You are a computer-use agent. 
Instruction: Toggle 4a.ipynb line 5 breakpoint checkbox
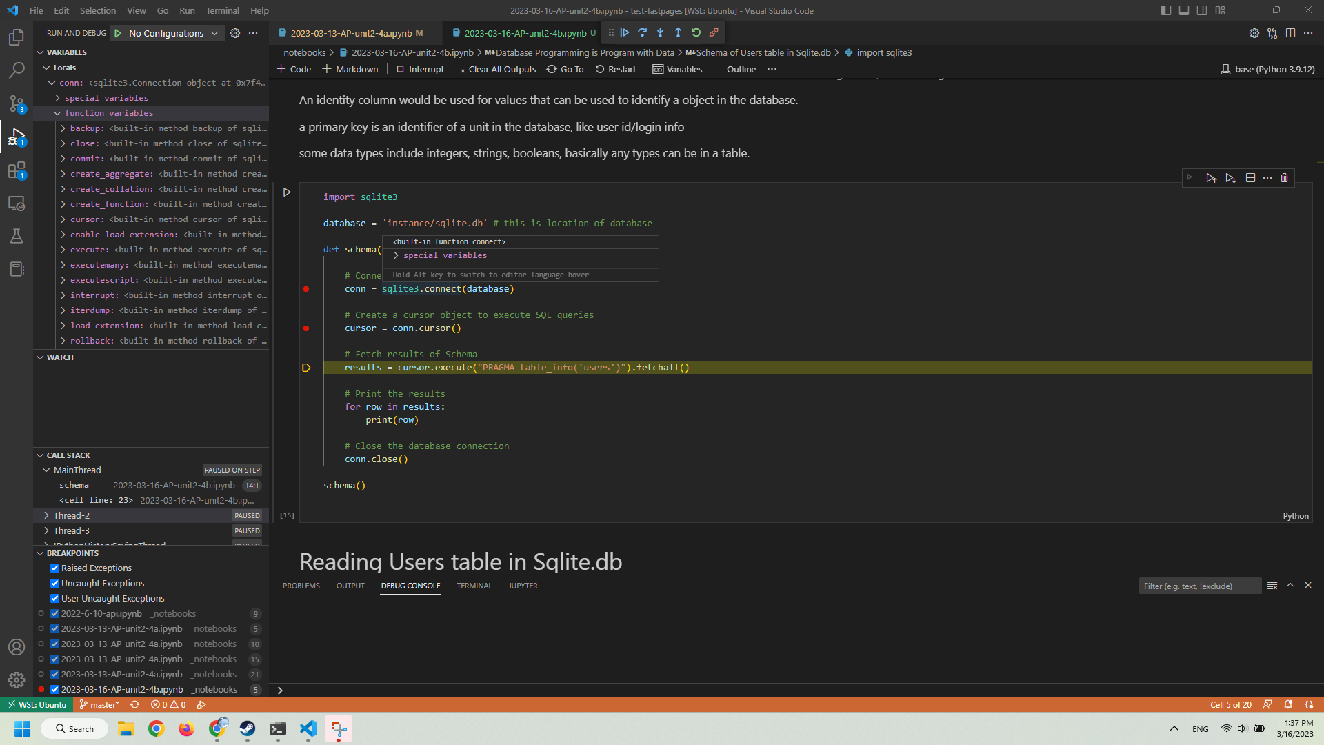click(x=55, y=629)
